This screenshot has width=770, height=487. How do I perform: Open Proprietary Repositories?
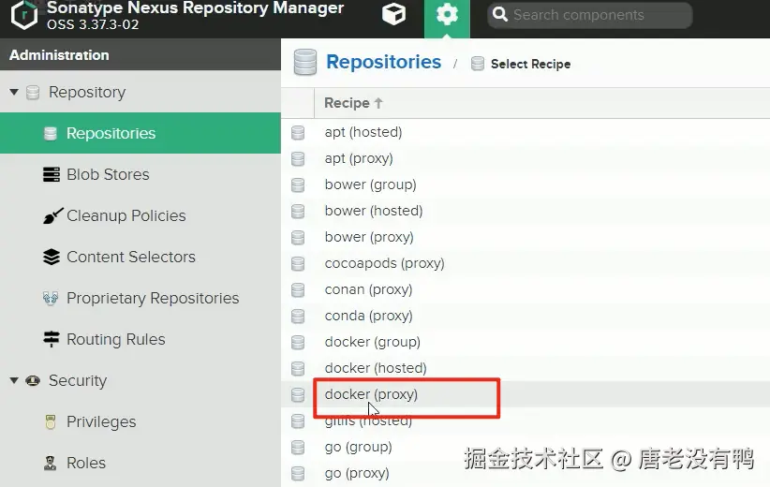click(x=153, y=298)
